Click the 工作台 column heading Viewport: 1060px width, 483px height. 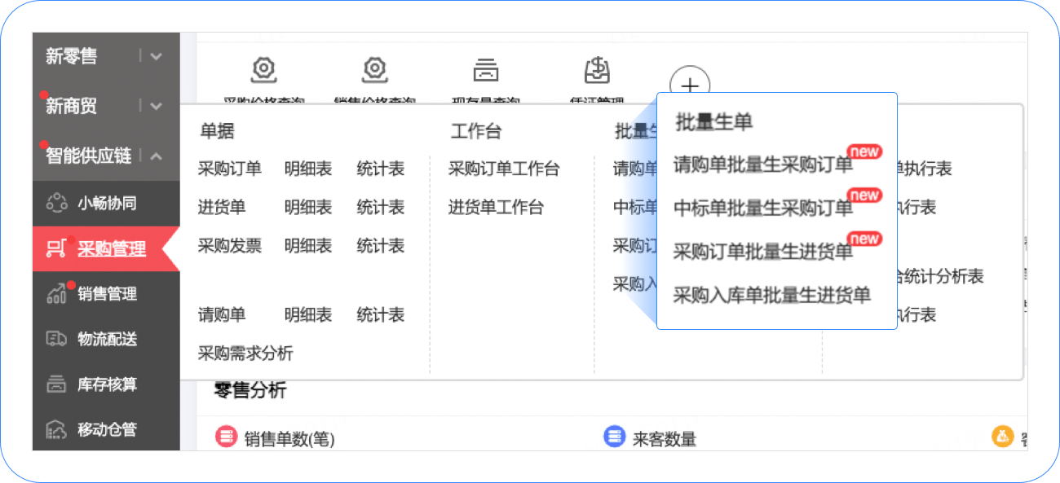(x=476, y=131)
